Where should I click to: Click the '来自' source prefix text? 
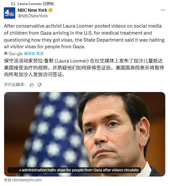click(x=8, y=180)
